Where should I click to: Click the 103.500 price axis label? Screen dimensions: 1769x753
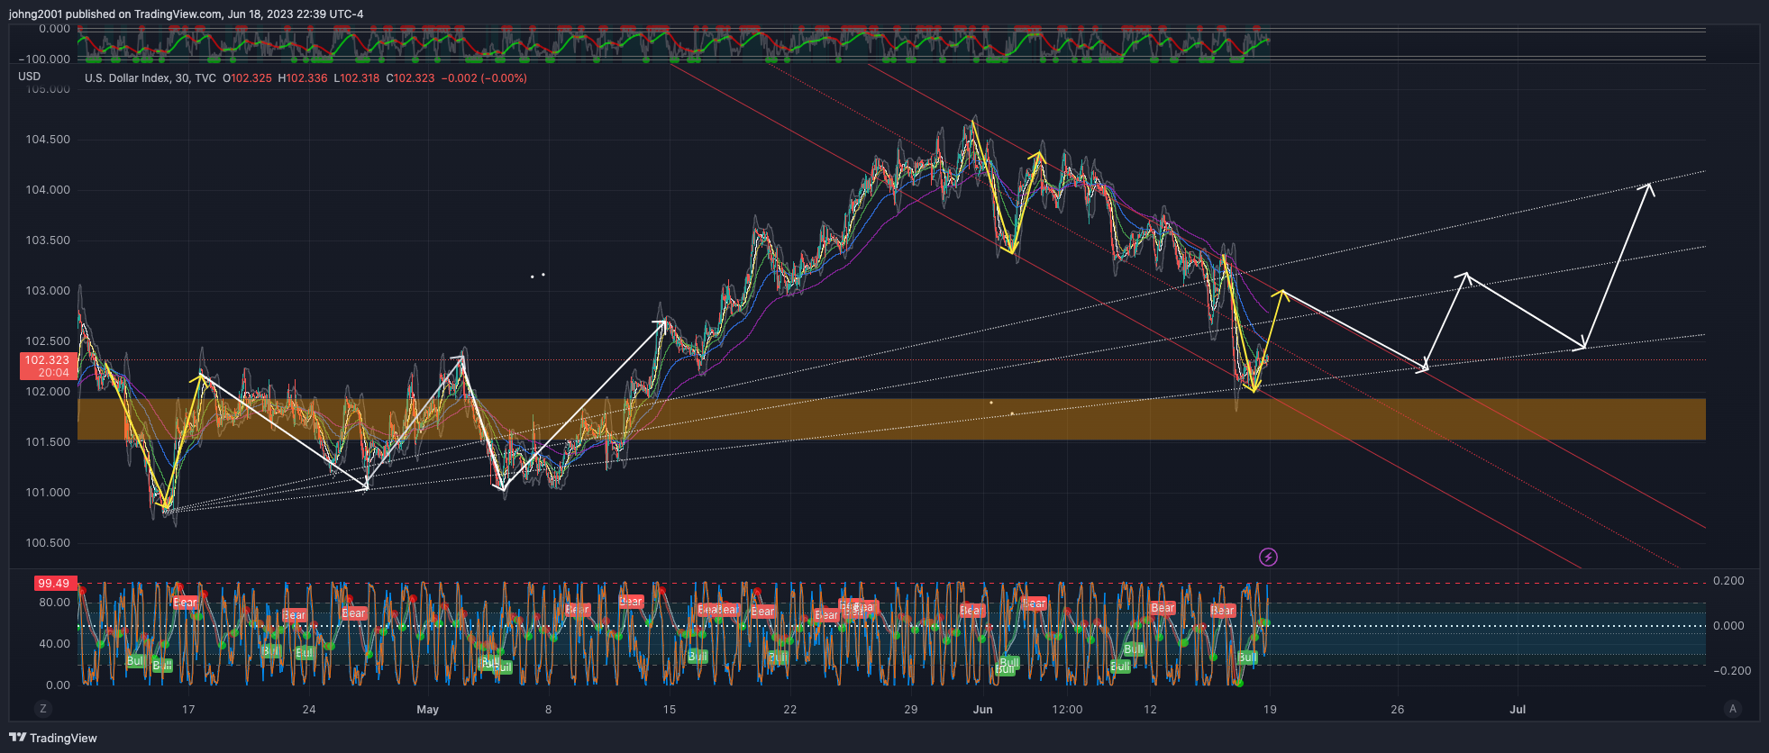point(48,240)
